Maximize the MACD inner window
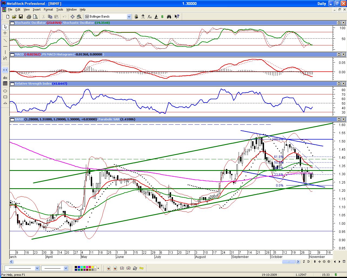 [339, 54]
